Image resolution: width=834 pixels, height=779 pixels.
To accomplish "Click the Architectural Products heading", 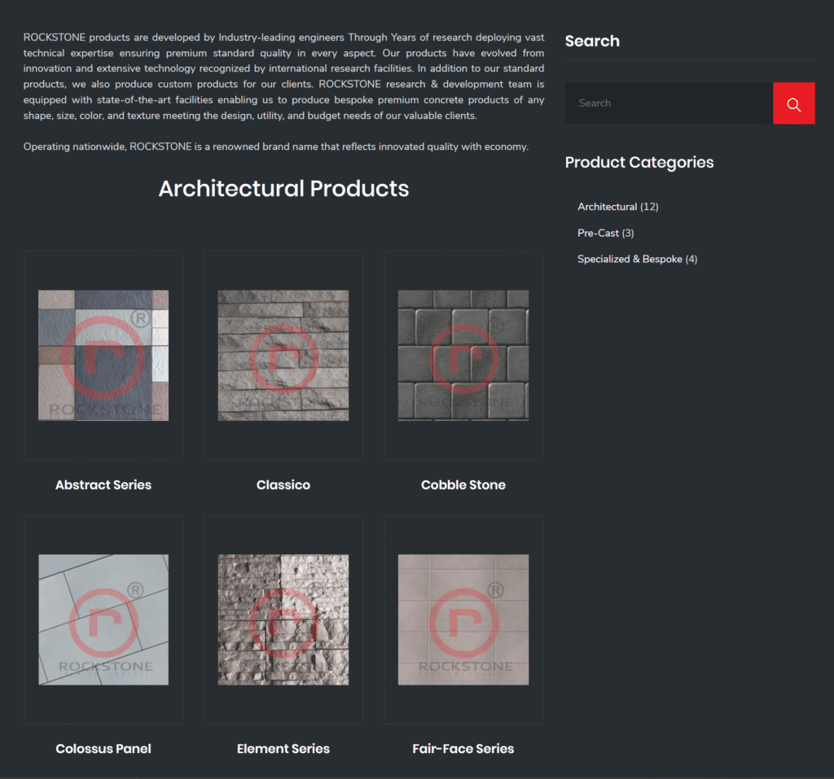I will (x=283, y=188).
